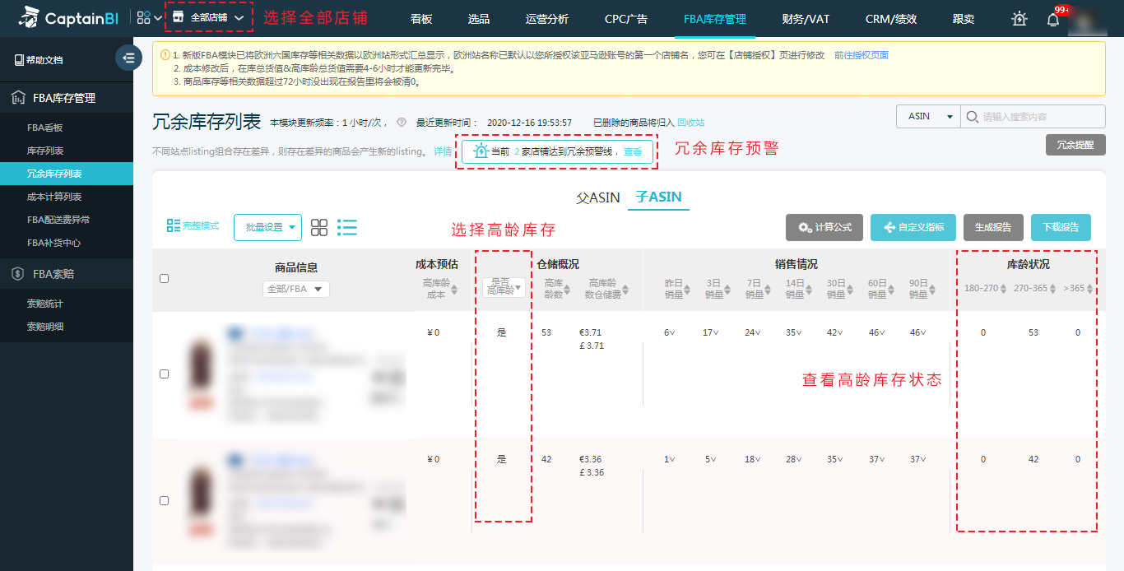The height and width of the screenshot is (571, 1124).
Task: Click the 生成报告 button
Action: click(x=993, y=228)
